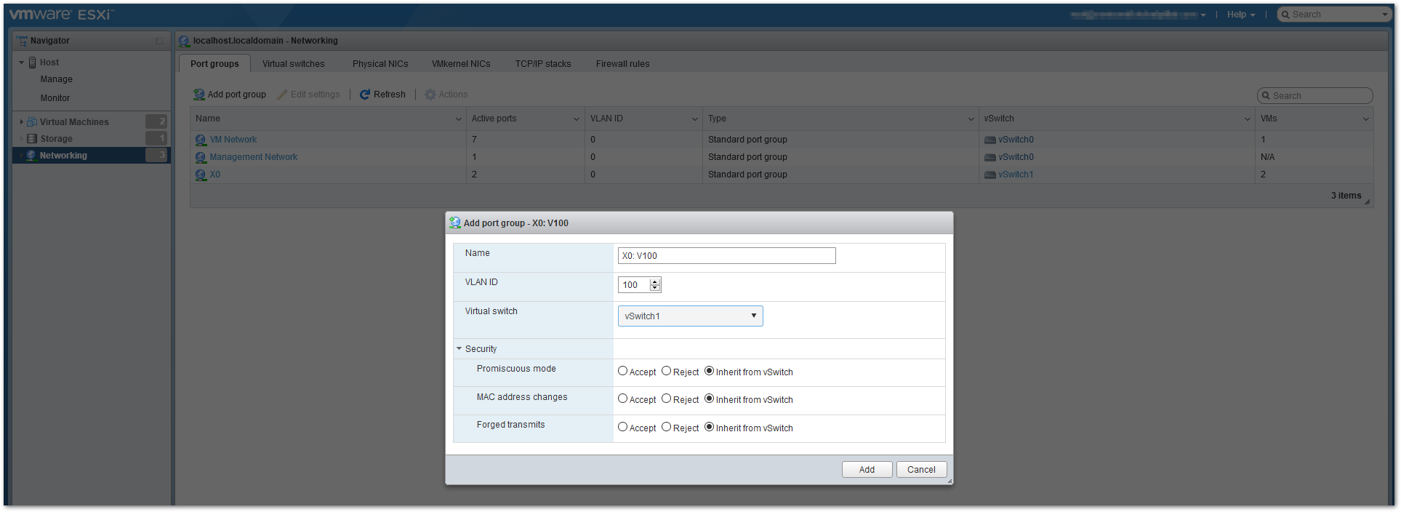This screenshot has width=1401, height=512.
Task: Click the magnifier icon in port groups search
Action: tap(1266, 96)
